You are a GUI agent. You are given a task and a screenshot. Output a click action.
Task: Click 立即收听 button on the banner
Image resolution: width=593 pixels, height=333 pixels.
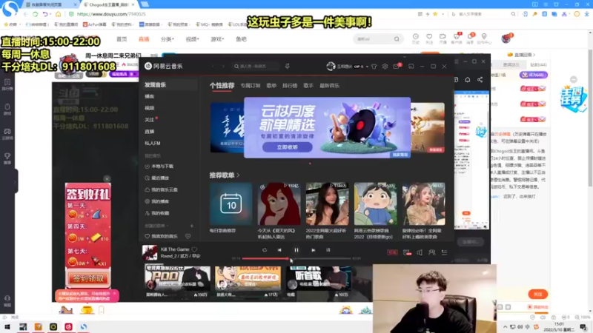(288, 147)
